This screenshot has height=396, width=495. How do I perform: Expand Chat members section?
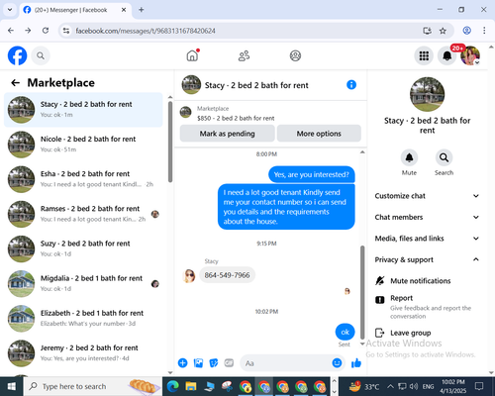click(x=427, y=217)
